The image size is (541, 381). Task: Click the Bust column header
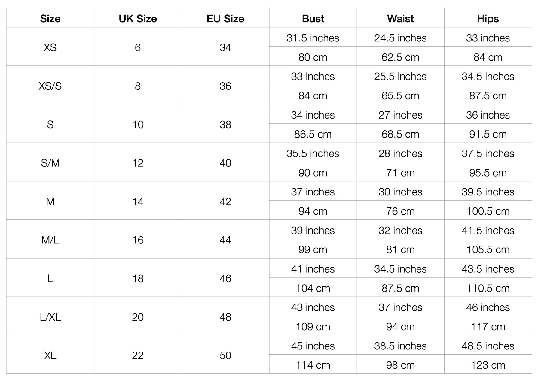tap(313, 19)
